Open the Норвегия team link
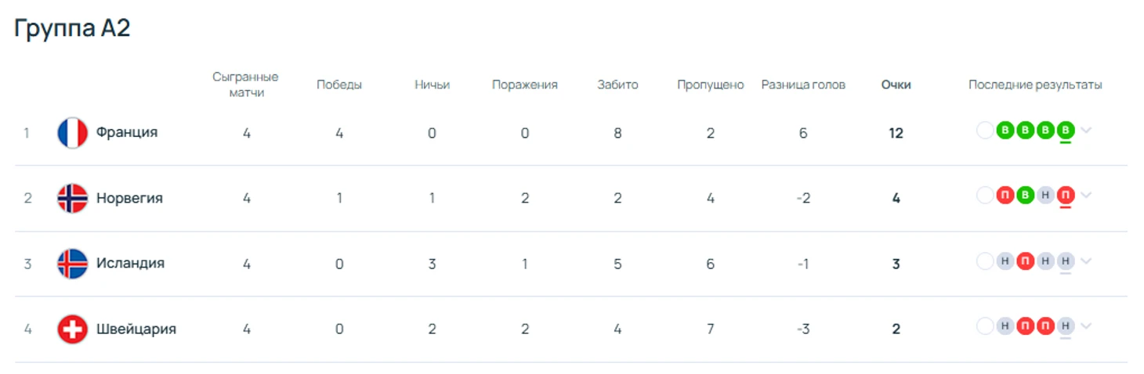Image resolution: width=1144 pixels, height=374 pixels. click(x=129, y=198)
